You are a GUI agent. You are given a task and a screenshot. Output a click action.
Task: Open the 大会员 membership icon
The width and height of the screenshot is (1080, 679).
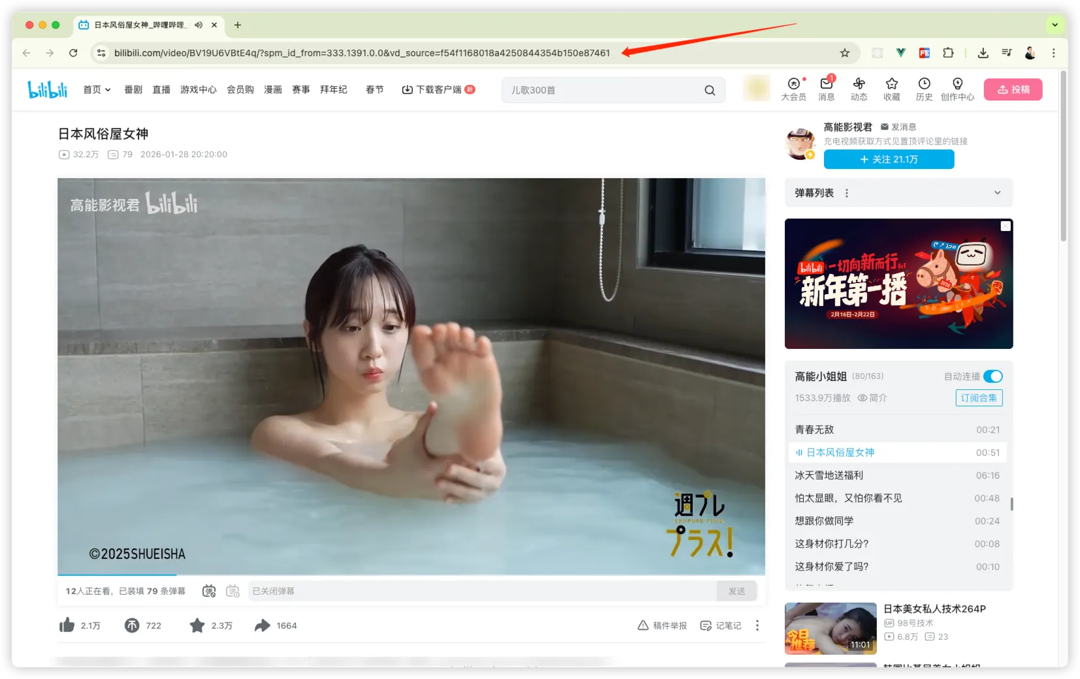(x=793, y=89)
